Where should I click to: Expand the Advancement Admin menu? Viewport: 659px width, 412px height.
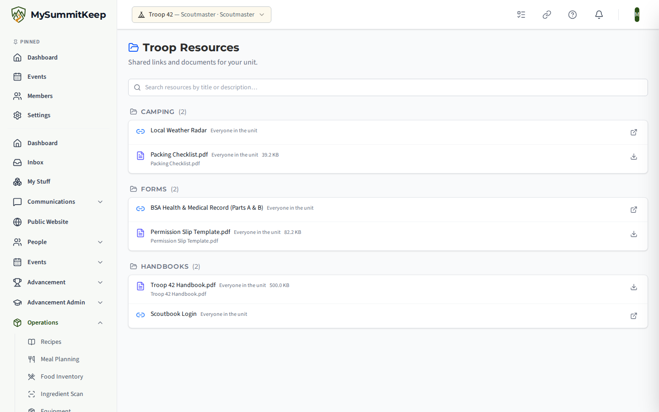click(x=59, y=303)
